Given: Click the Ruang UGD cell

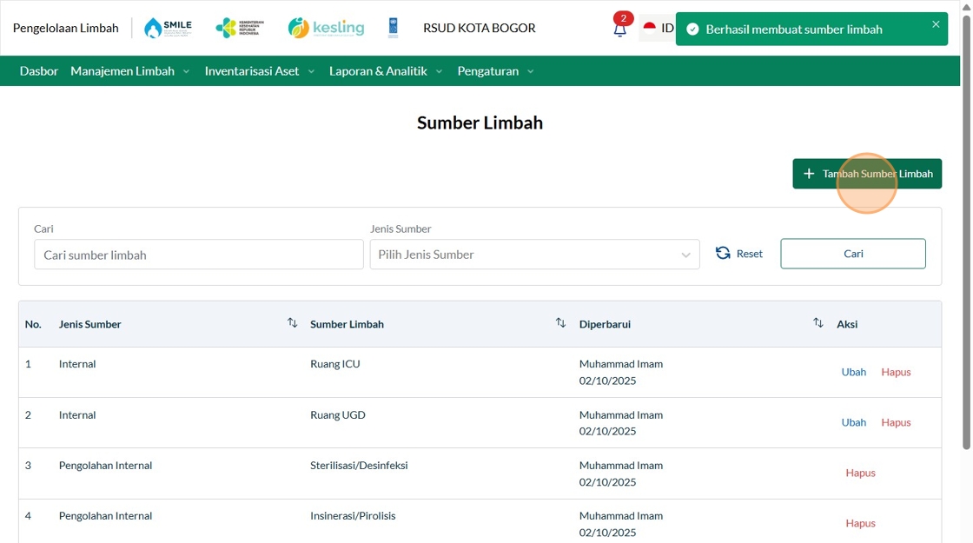Looking at the screenshot, I should 338,414.
